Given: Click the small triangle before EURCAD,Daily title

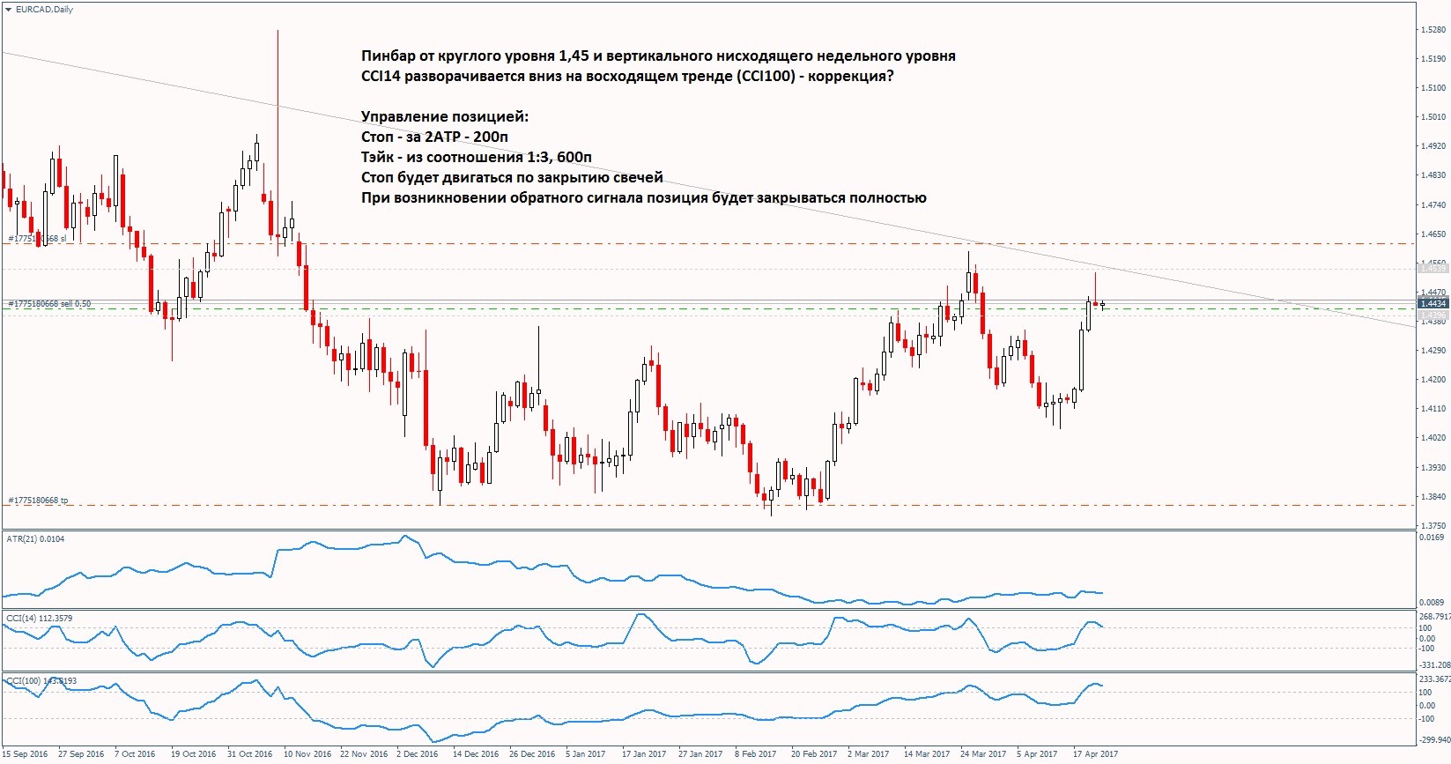Looking at the screenshot, I should point(8,9).
